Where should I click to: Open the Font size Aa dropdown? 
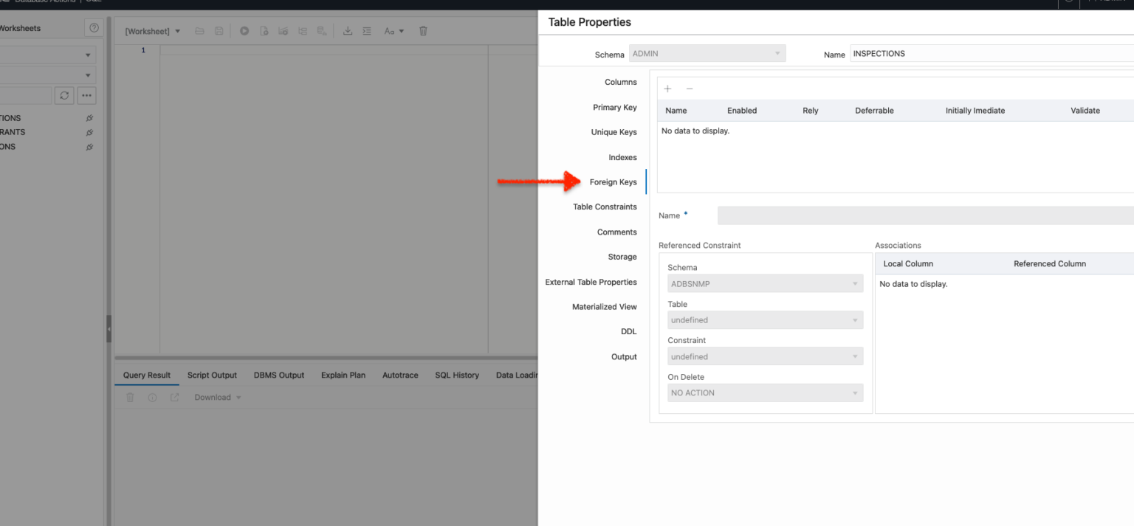(391, 31)
